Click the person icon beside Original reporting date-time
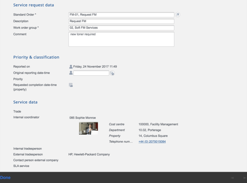247x183 pixels. (x=71, y=73)
